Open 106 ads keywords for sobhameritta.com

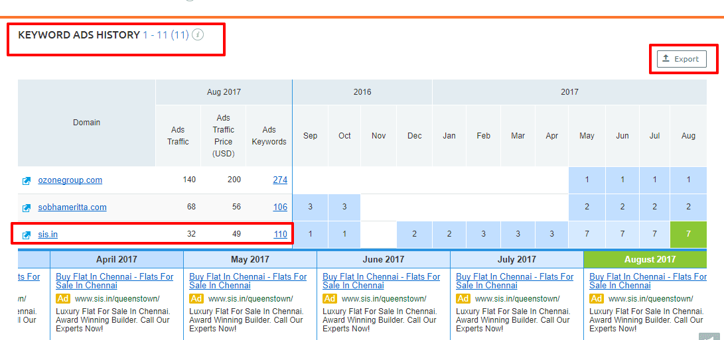point(280,207)
